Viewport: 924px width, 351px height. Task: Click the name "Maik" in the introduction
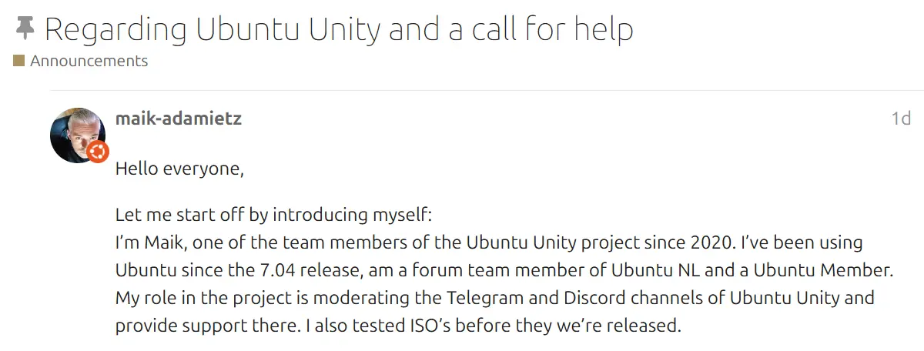point(161,243)
